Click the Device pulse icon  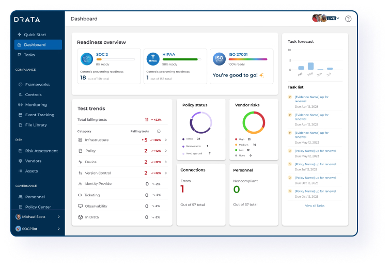(x=80, y=162)
